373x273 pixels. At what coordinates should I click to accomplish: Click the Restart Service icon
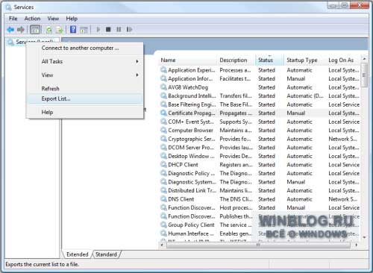pyautogui.click(x=129, y=30)
